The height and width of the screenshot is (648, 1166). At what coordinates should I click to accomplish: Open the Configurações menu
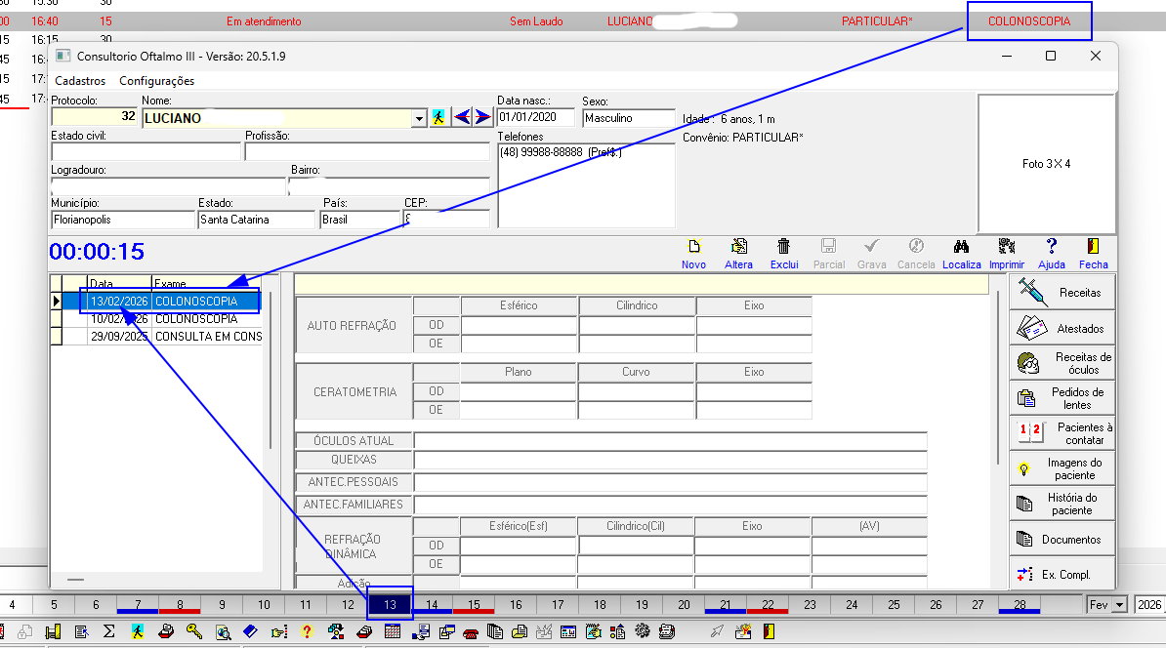pyautogui.click(x=156, y=81)
